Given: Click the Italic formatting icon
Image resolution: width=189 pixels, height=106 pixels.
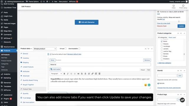Looking at the screenshot, I should 68,74.
